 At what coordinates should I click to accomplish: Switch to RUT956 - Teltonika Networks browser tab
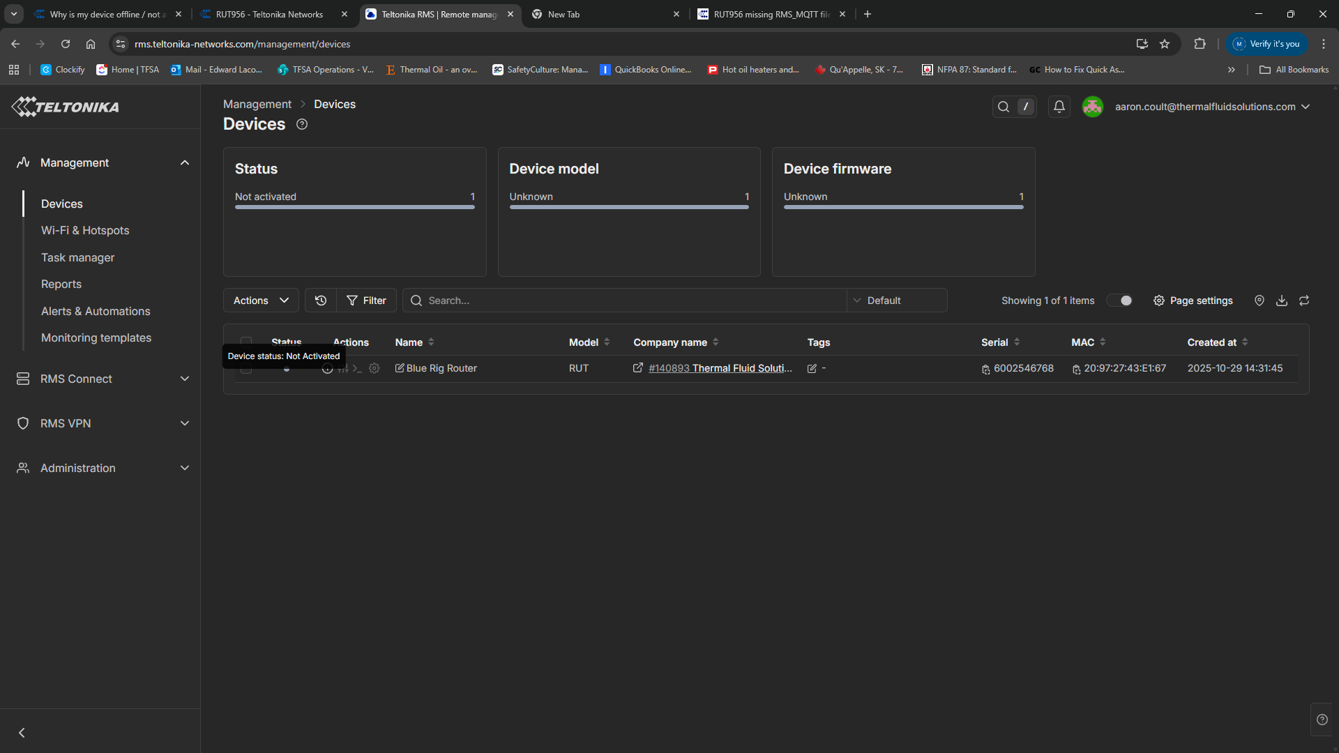coord(271,14)
